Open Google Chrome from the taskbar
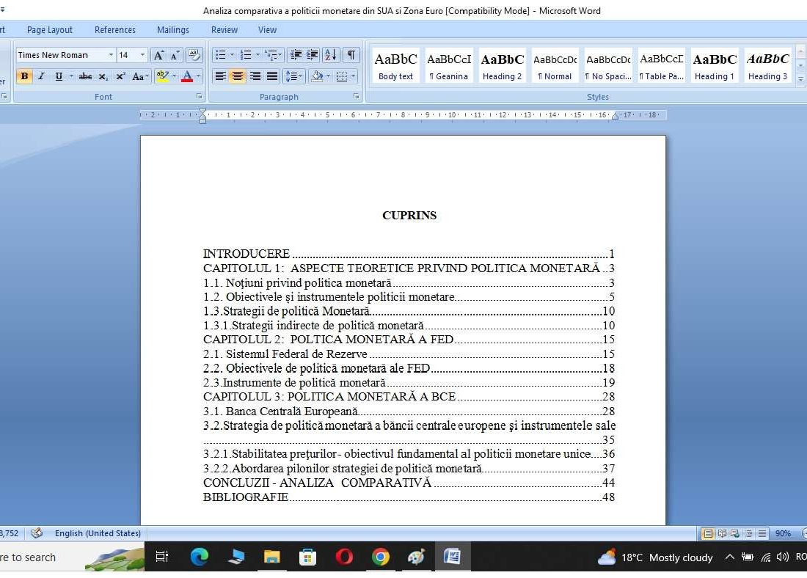 coord(380,557)
